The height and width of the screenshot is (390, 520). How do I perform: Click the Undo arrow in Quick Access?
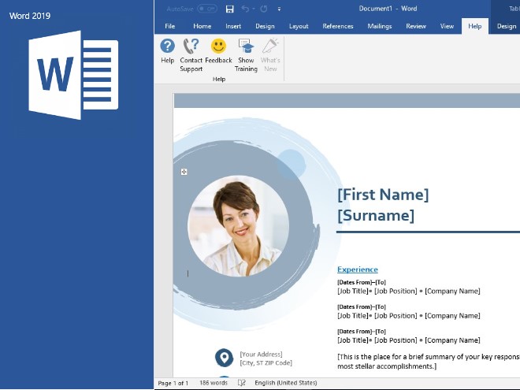click(x=245, y=9)
